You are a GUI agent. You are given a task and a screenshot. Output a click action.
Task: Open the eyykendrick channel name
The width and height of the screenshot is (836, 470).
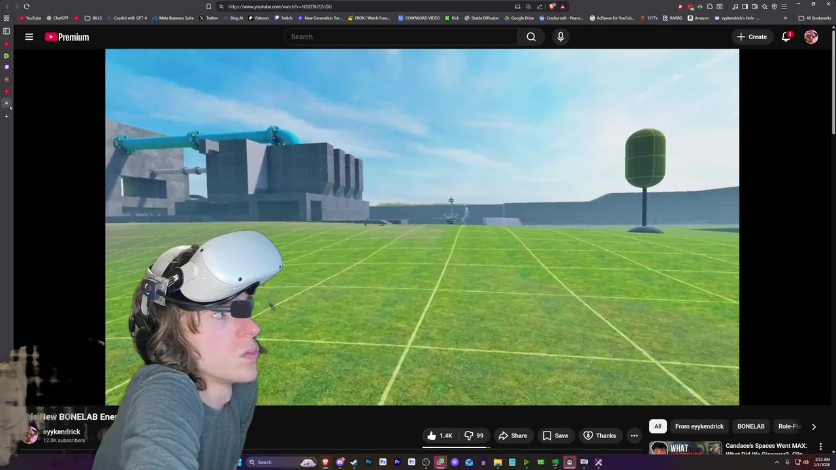point(61,432)
